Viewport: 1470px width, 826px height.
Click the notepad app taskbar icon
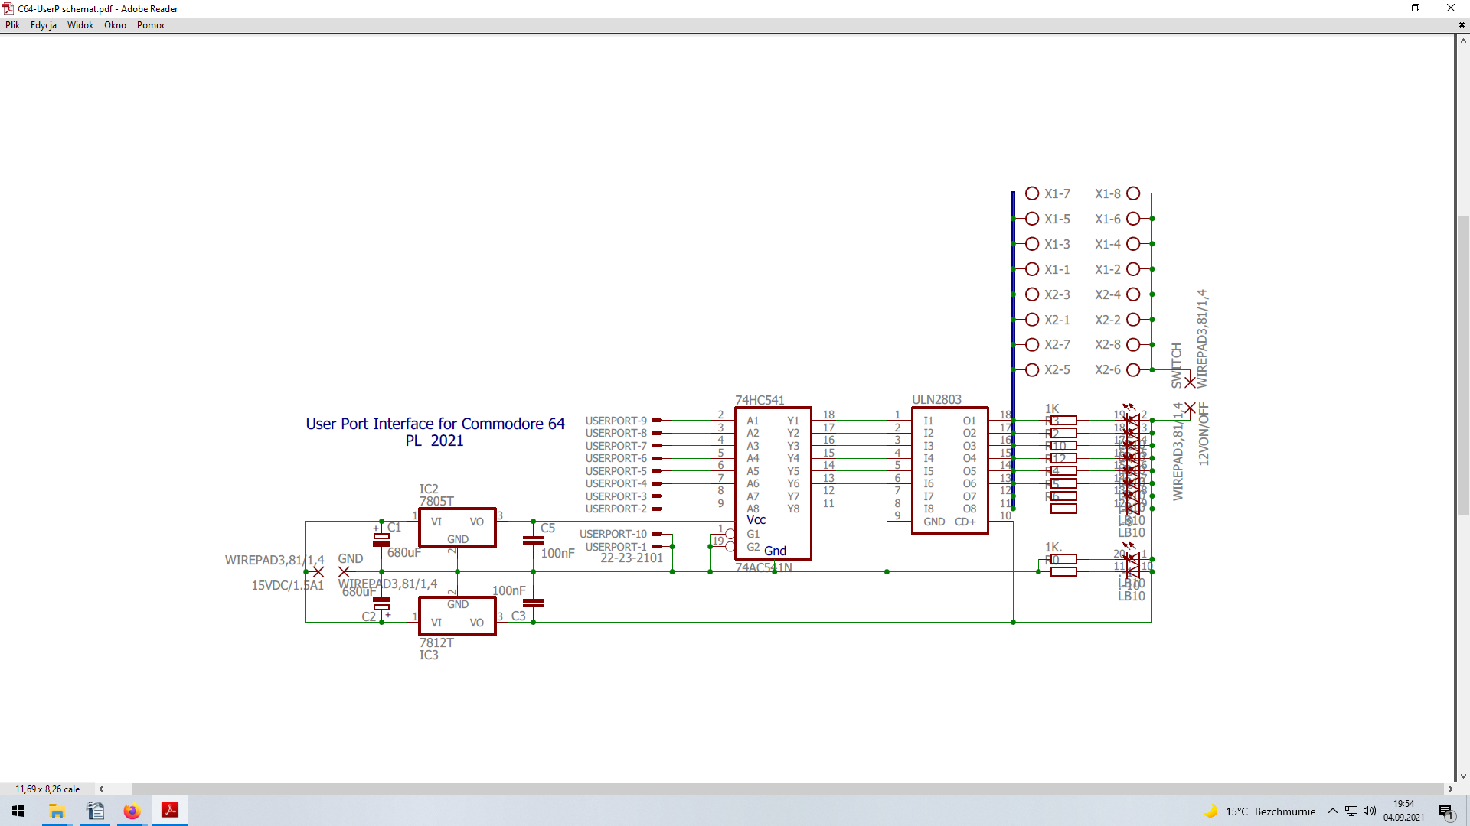pos(95,811)
